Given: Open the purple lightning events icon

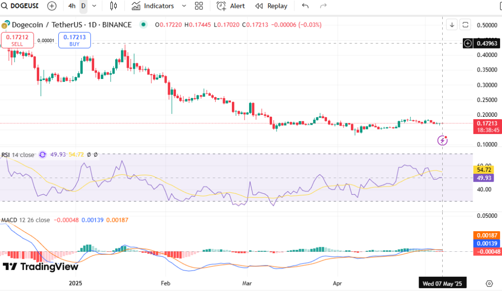Looking at the screenshot, I should pos(443,140).
